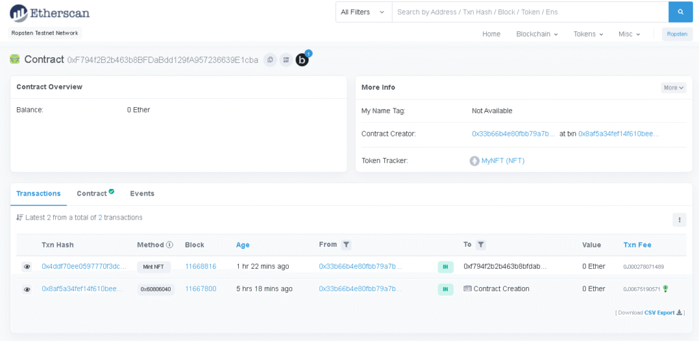Click the green lightbulb beside 0.00675190571 fee
This screenshot has height=341, width=699.
pos(666,288)
